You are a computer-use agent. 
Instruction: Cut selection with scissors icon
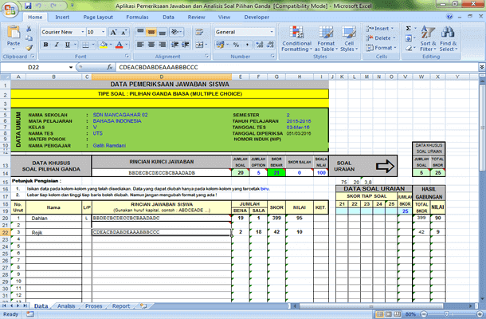click(x=29, y=29)
